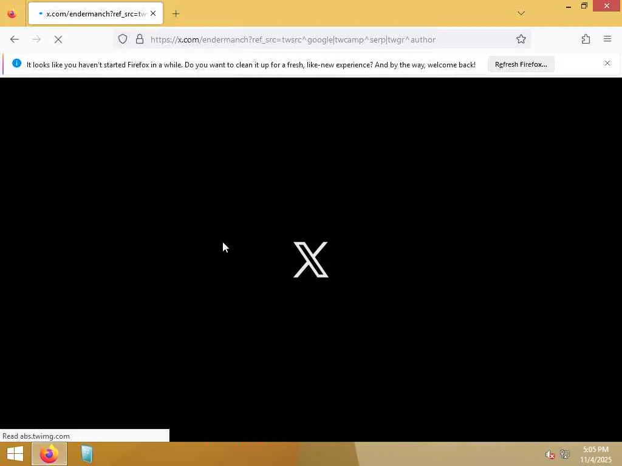The width and height of the screenshot is (622, 466).
Task: View site security via padlock icon
Action: coord(140,39)
